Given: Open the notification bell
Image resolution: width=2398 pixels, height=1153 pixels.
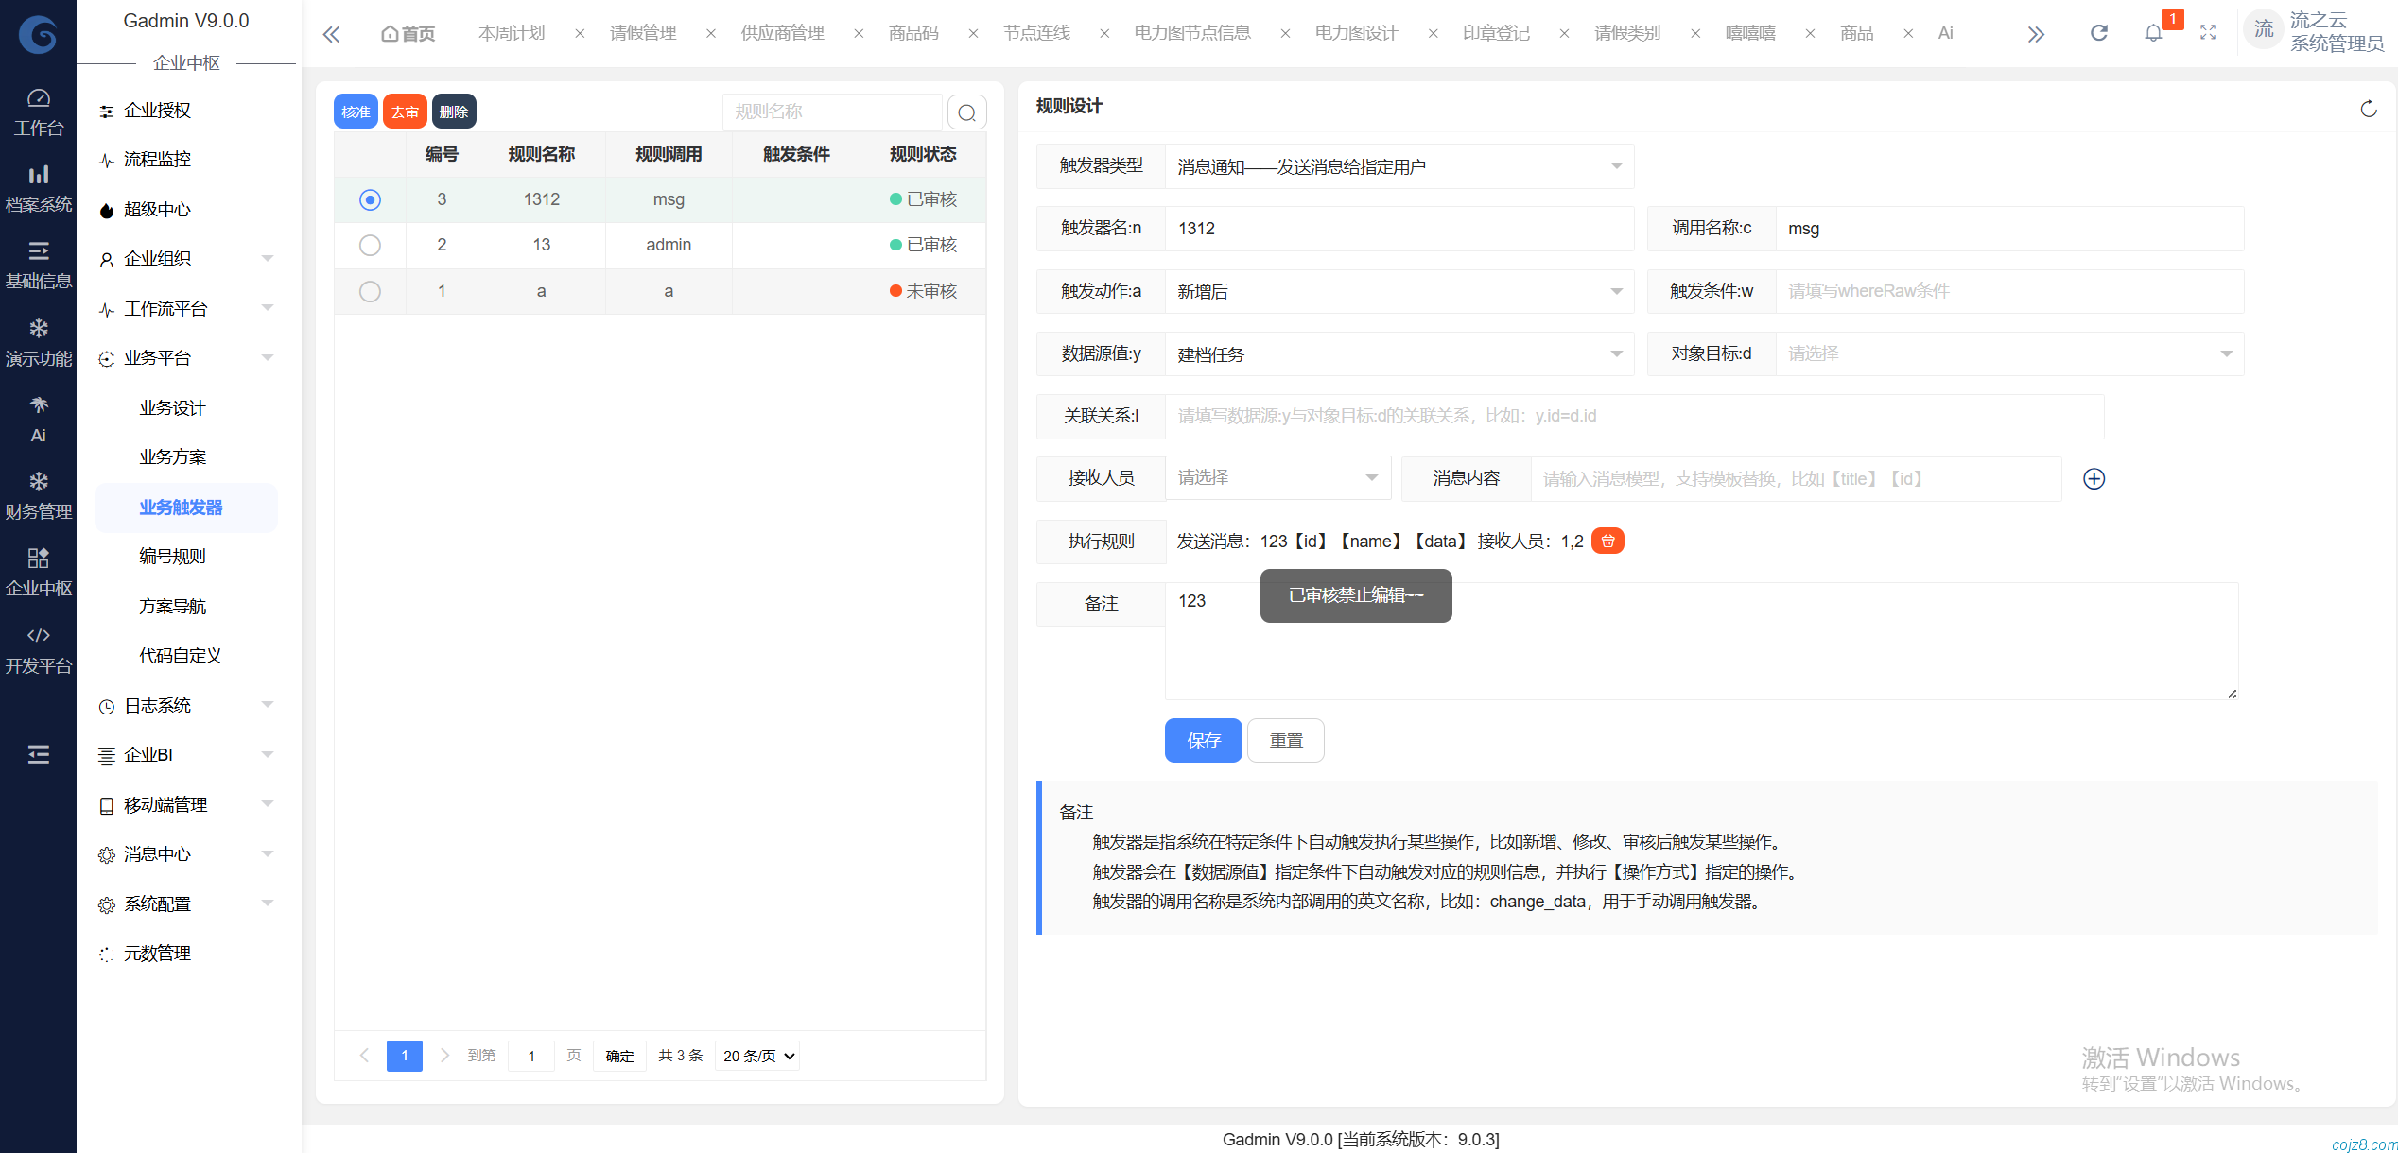Looking at the screenshot, I should pos(2153,33).
